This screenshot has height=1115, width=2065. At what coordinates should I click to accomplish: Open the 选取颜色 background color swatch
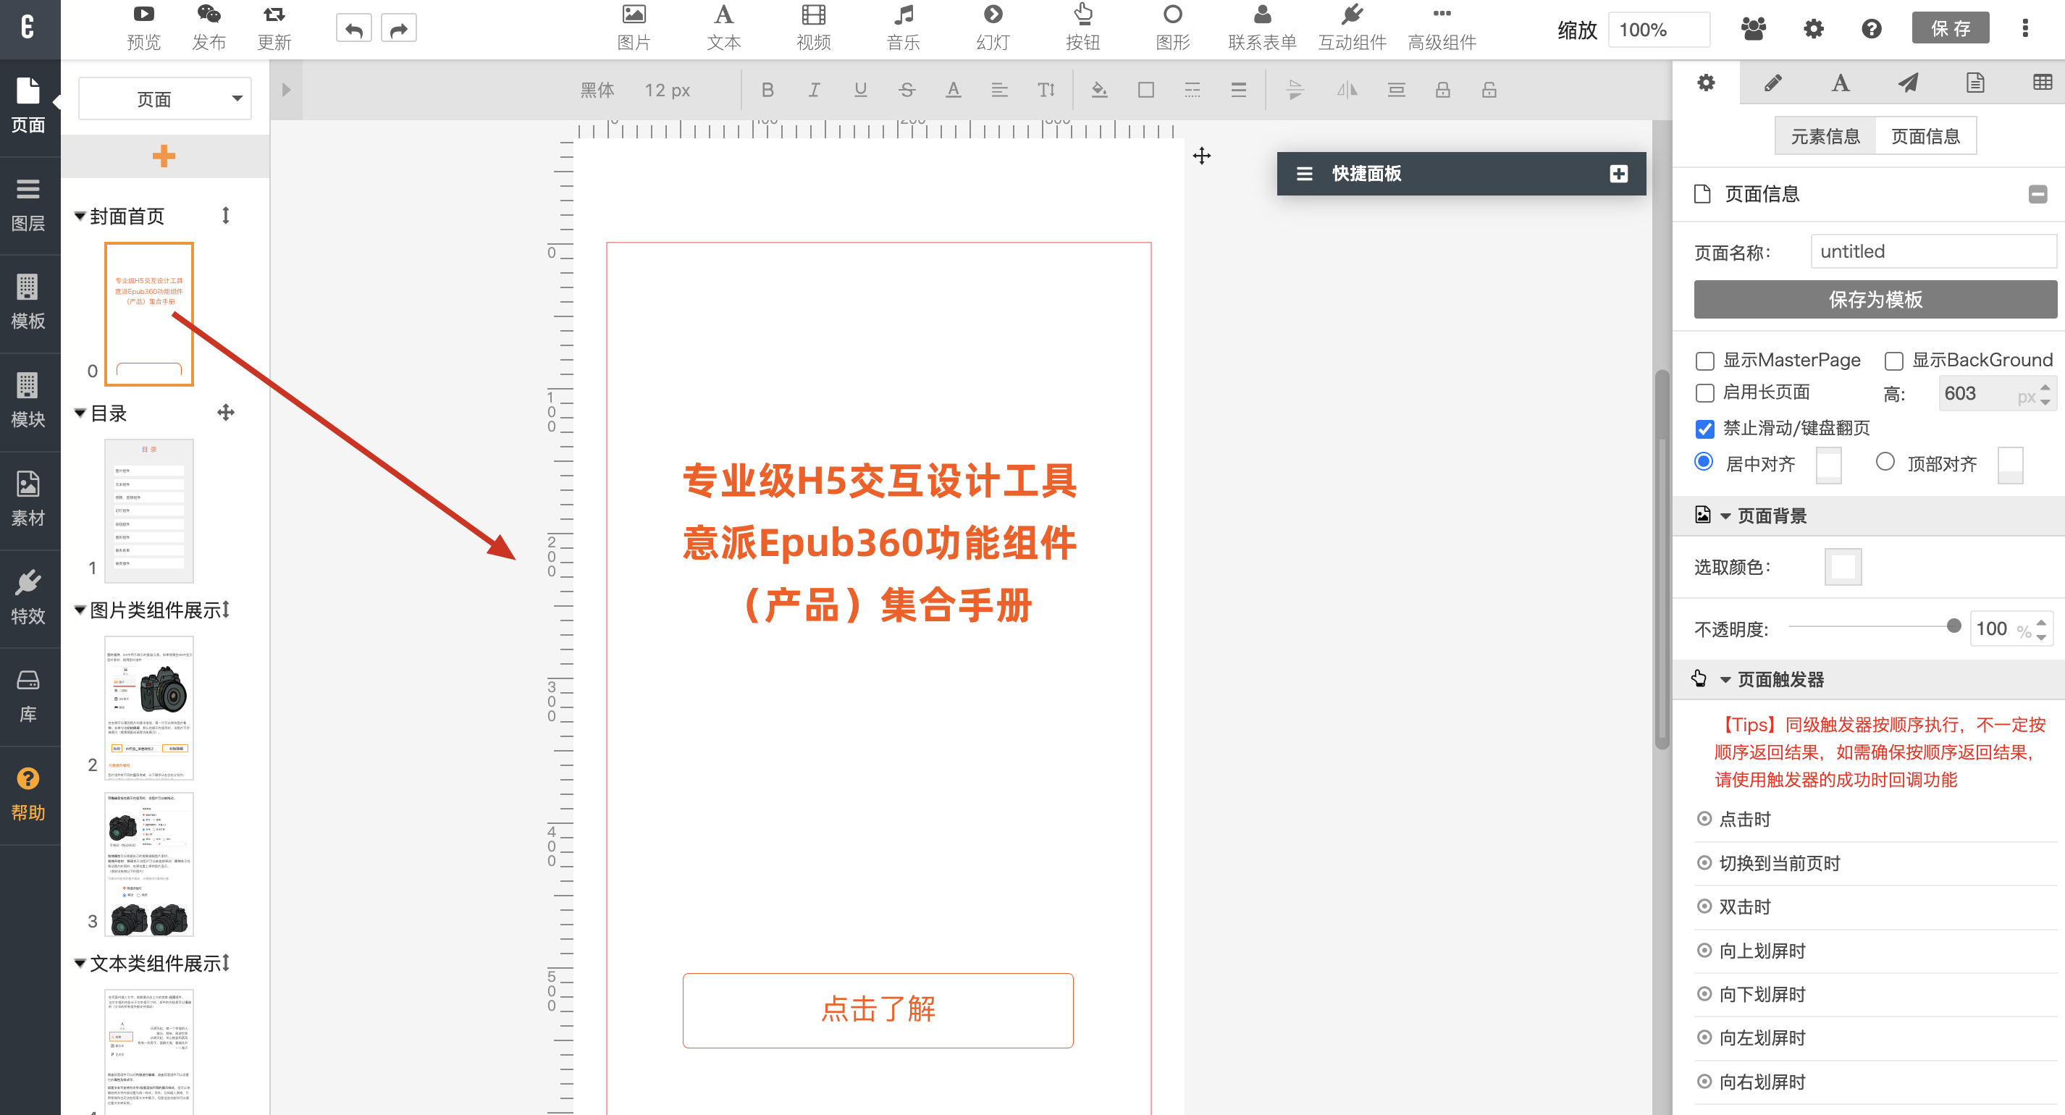click(1842, 567)
